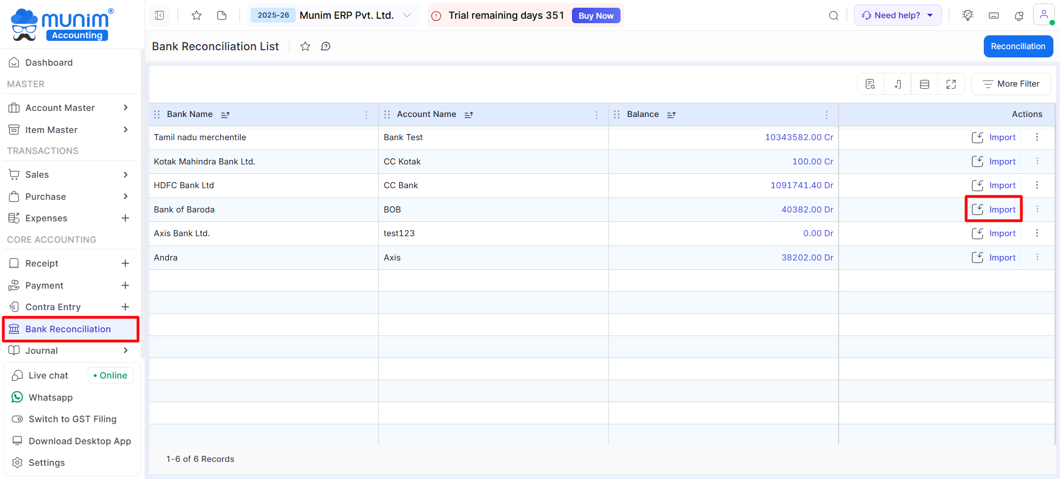The height and width of the screenshot is (479, 1060).
Task: Open the document icon in top bar
Action: coord(222,15)
